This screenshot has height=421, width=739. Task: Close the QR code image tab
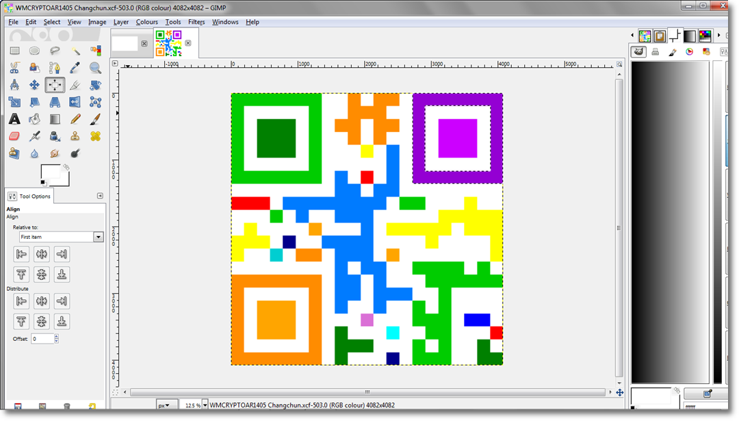[x=188, y=43]
